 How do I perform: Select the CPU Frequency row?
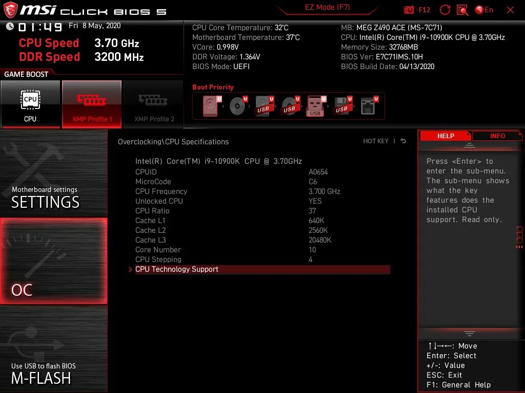[x=262, y=191]
